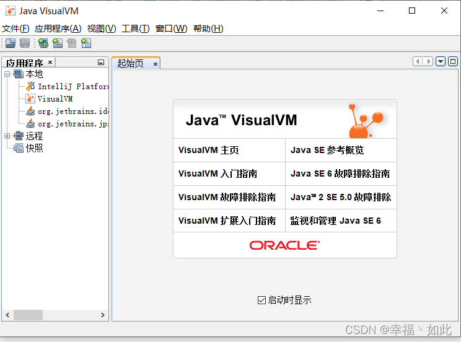Open the 窗口(W) menu
Viewport: 461px width, 342px height.
coord(172,28)
